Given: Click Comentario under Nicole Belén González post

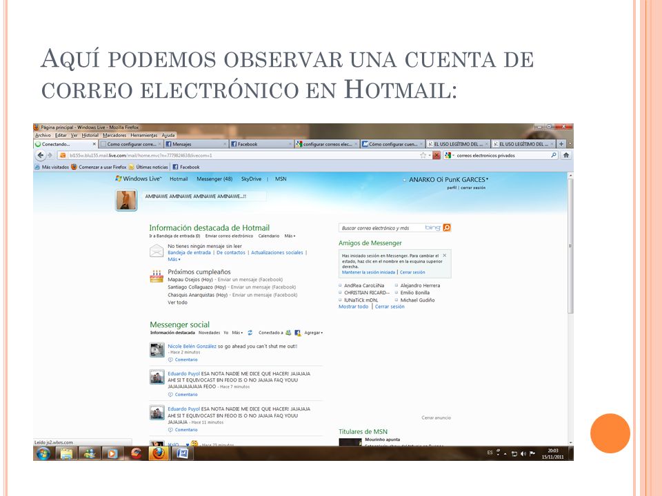Looking at the screenshot, I should tap(186, 360).
